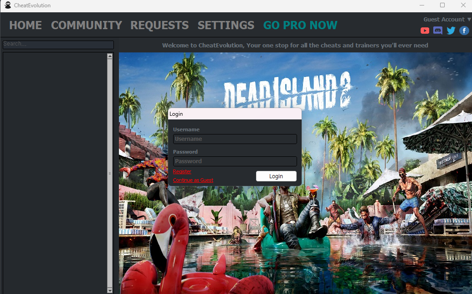Open the Facebook page icon
This screenshot has height=294, width=472.
click(x=464, y=31)
